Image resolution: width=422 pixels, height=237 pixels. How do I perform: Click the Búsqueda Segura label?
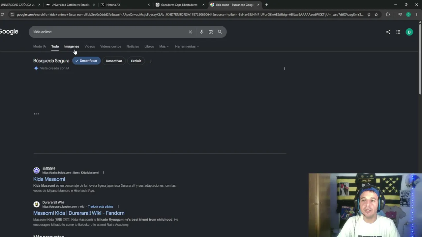[x=51, y=61]
